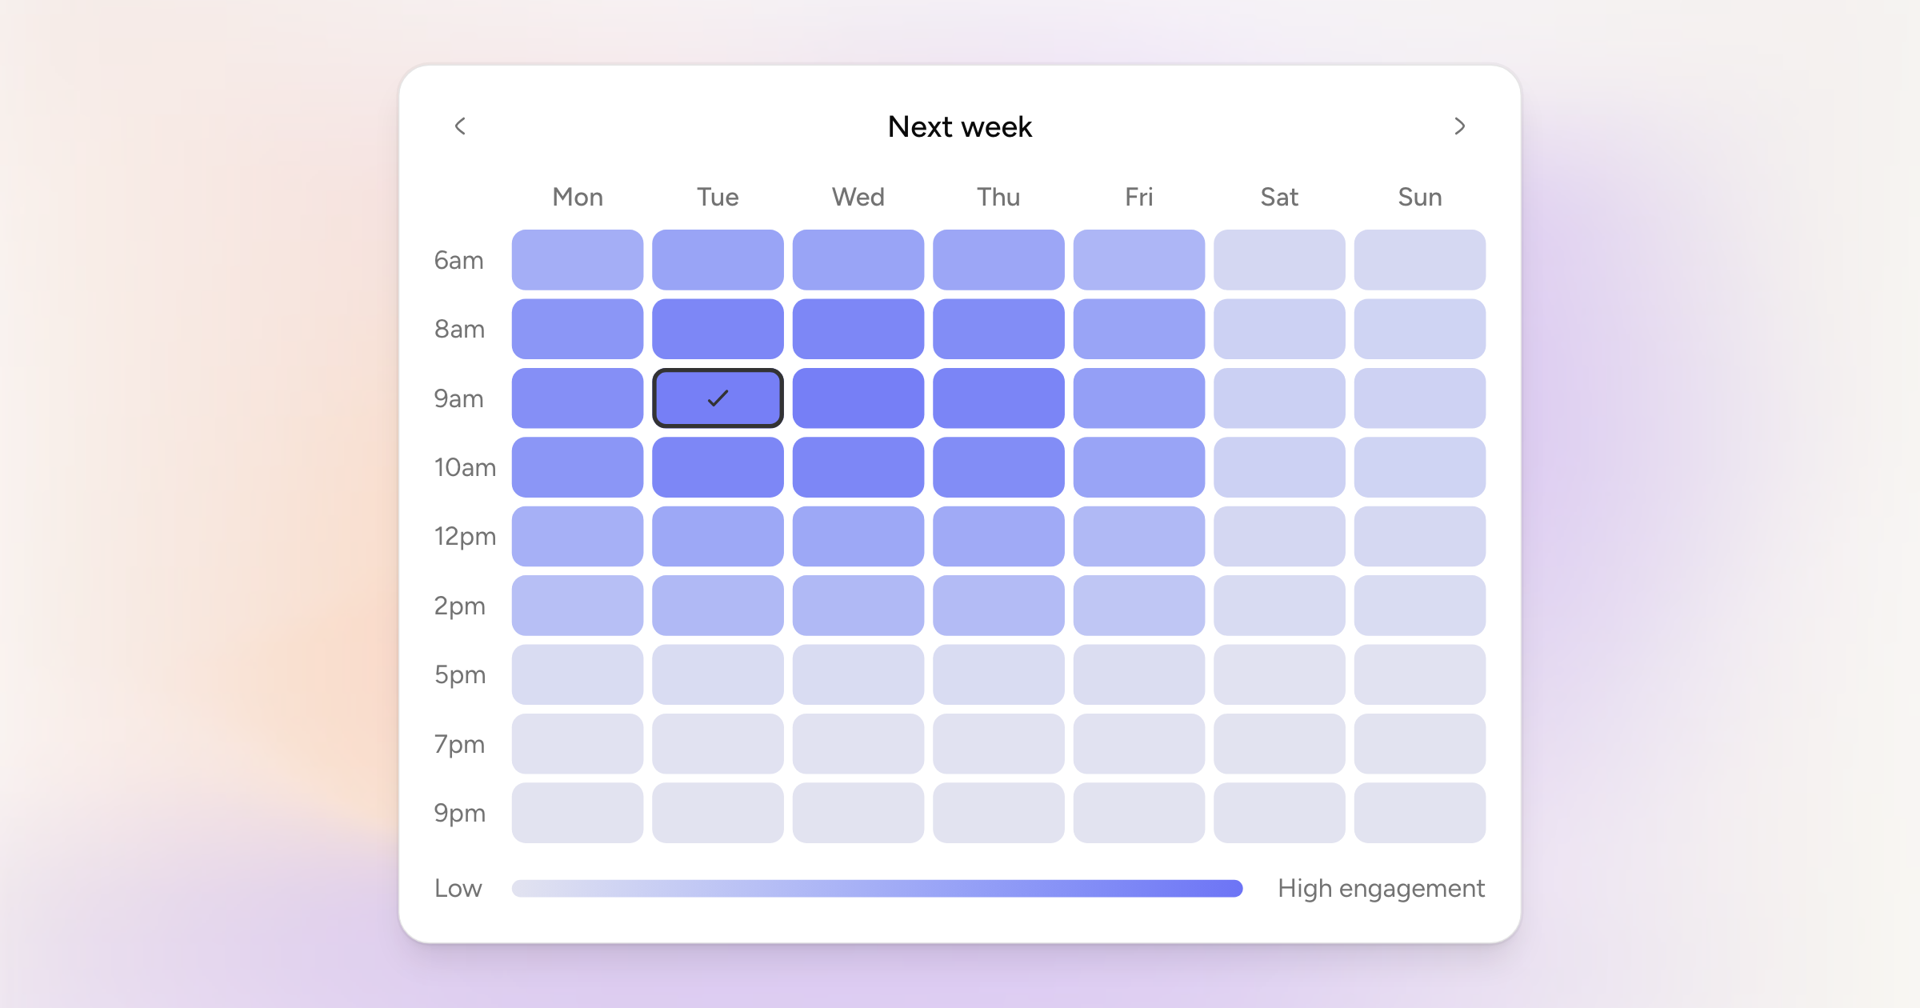Click the '12pm' row label

pos(465,537)
